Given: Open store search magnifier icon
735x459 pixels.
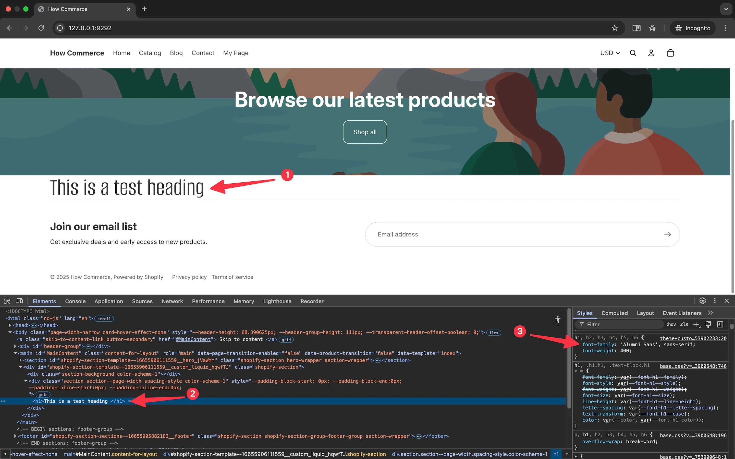Looking at the screenshot, I should click(633, 53).
